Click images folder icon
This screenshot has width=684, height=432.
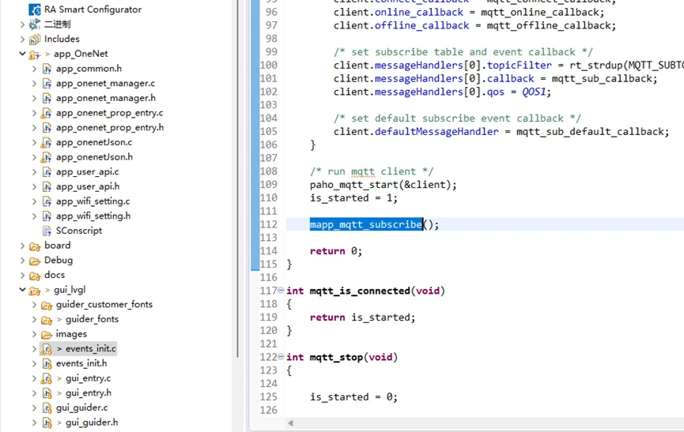pos(47,334)
